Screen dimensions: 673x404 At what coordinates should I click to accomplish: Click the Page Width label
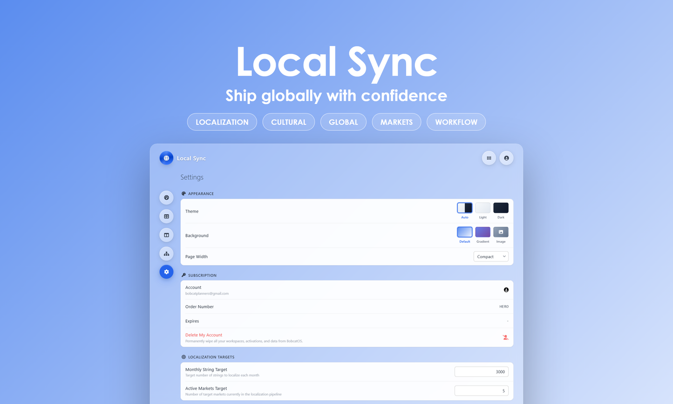tap(197, 257)
